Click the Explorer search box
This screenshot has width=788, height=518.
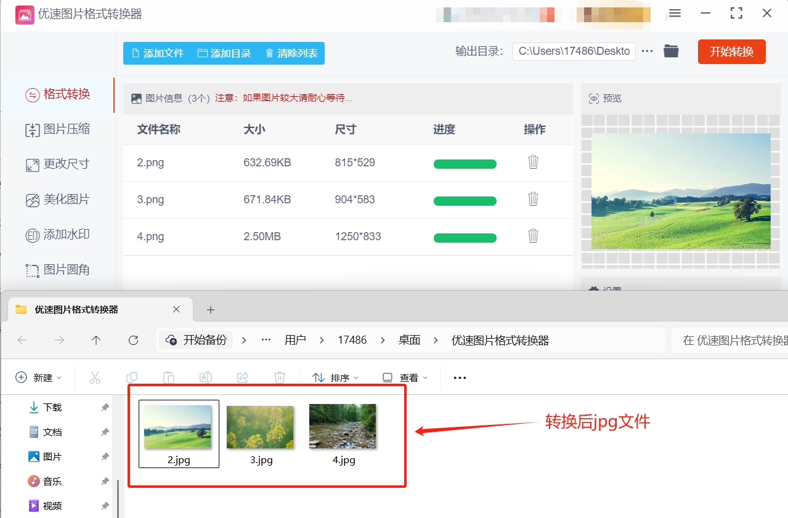click(729, 340)
